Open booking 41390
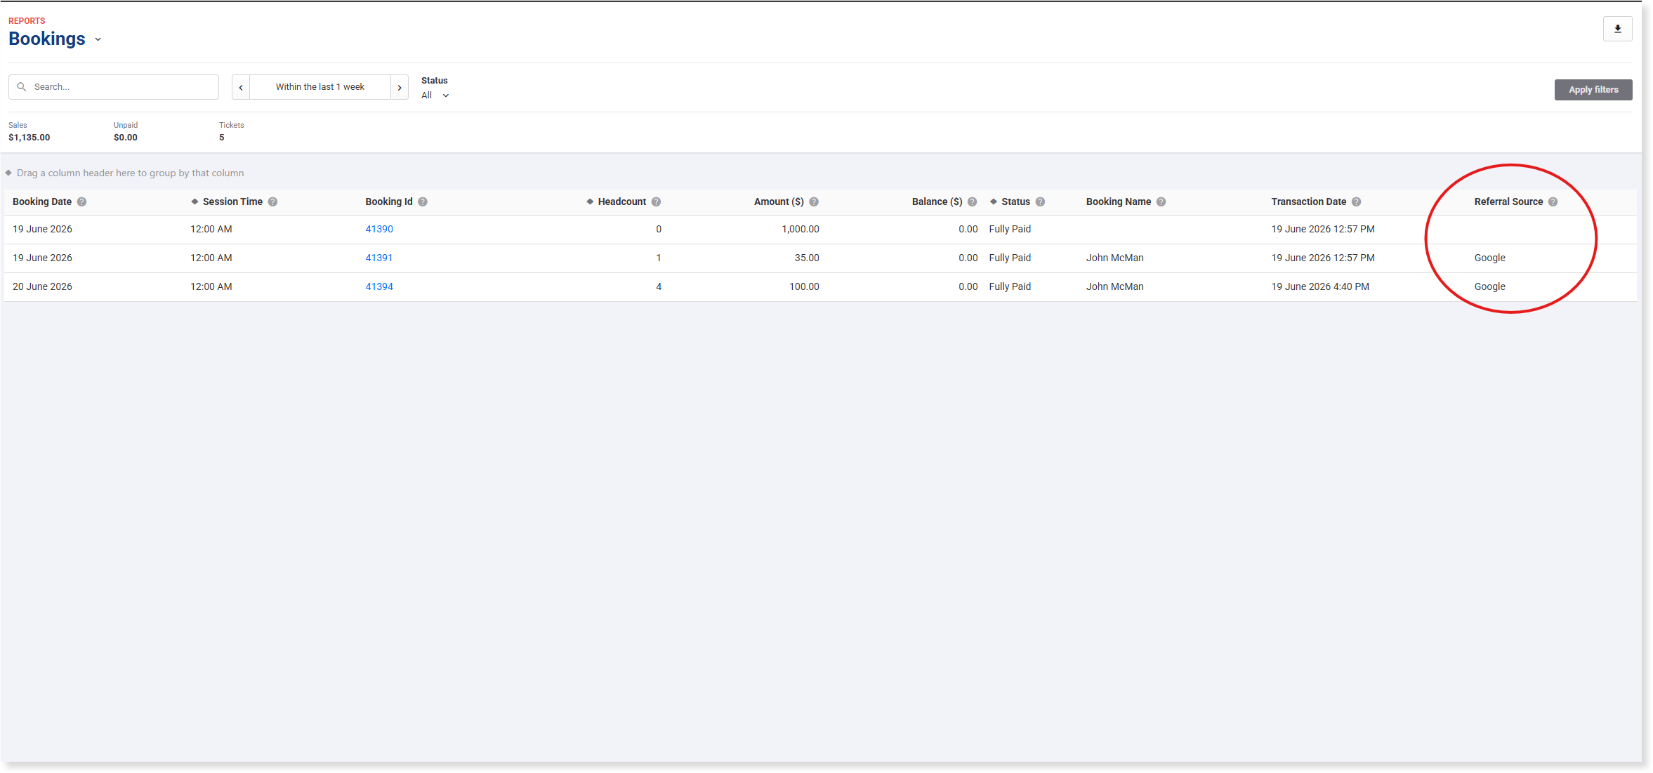This screenshot has height=773, width=1653. click(x=379, y=229)
